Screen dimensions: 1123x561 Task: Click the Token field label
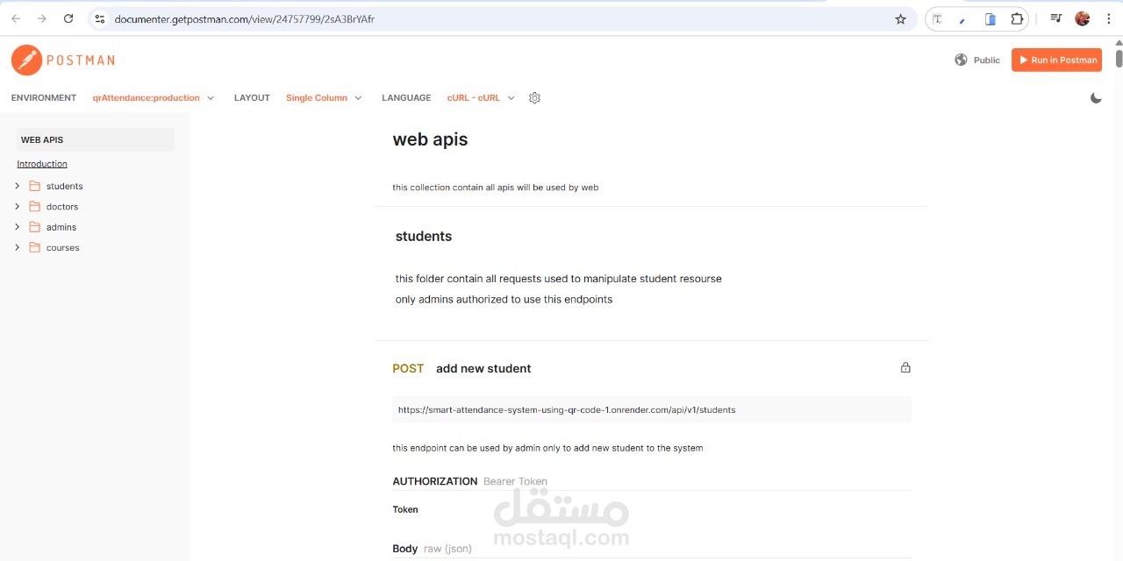(405, 509)
